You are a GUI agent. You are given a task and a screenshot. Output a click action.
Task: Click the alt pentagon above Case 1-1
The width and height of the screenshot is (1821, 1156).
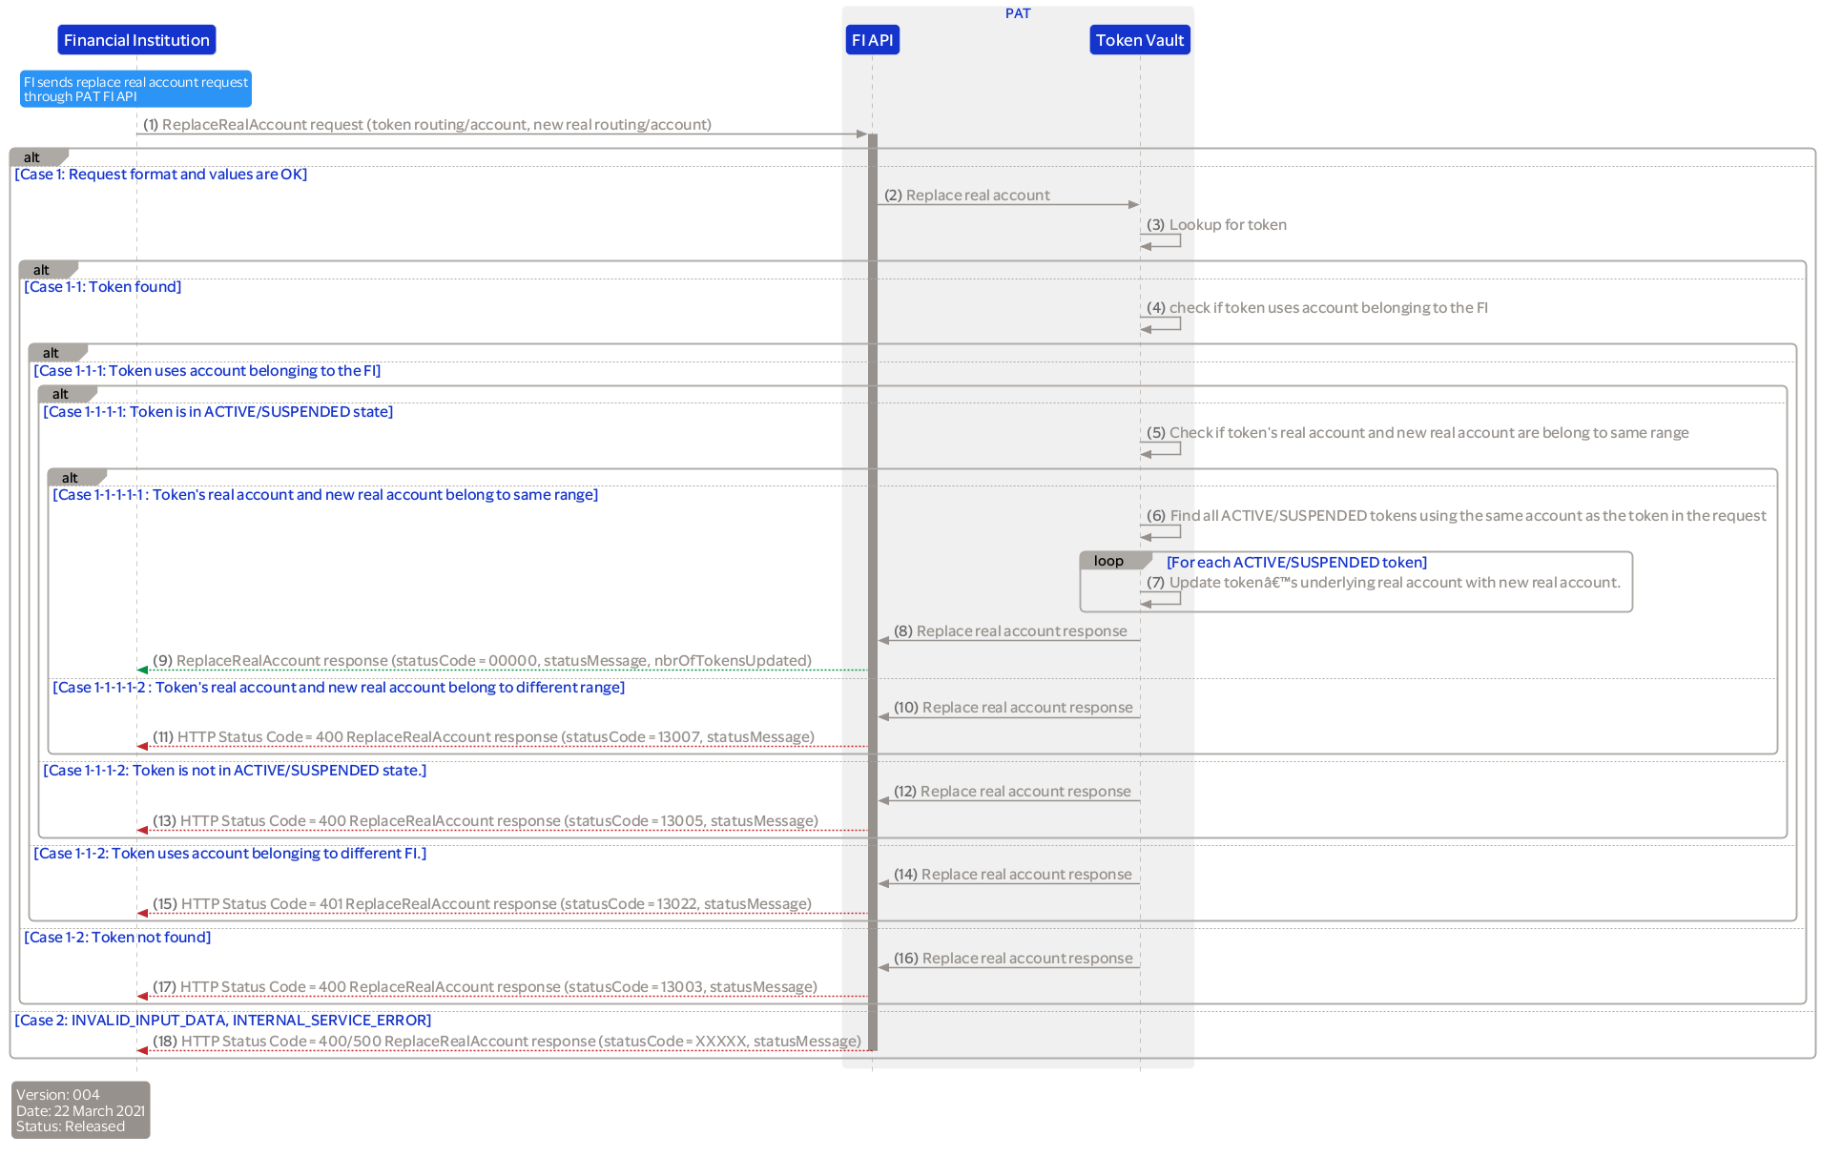click(x=42, y=269)
